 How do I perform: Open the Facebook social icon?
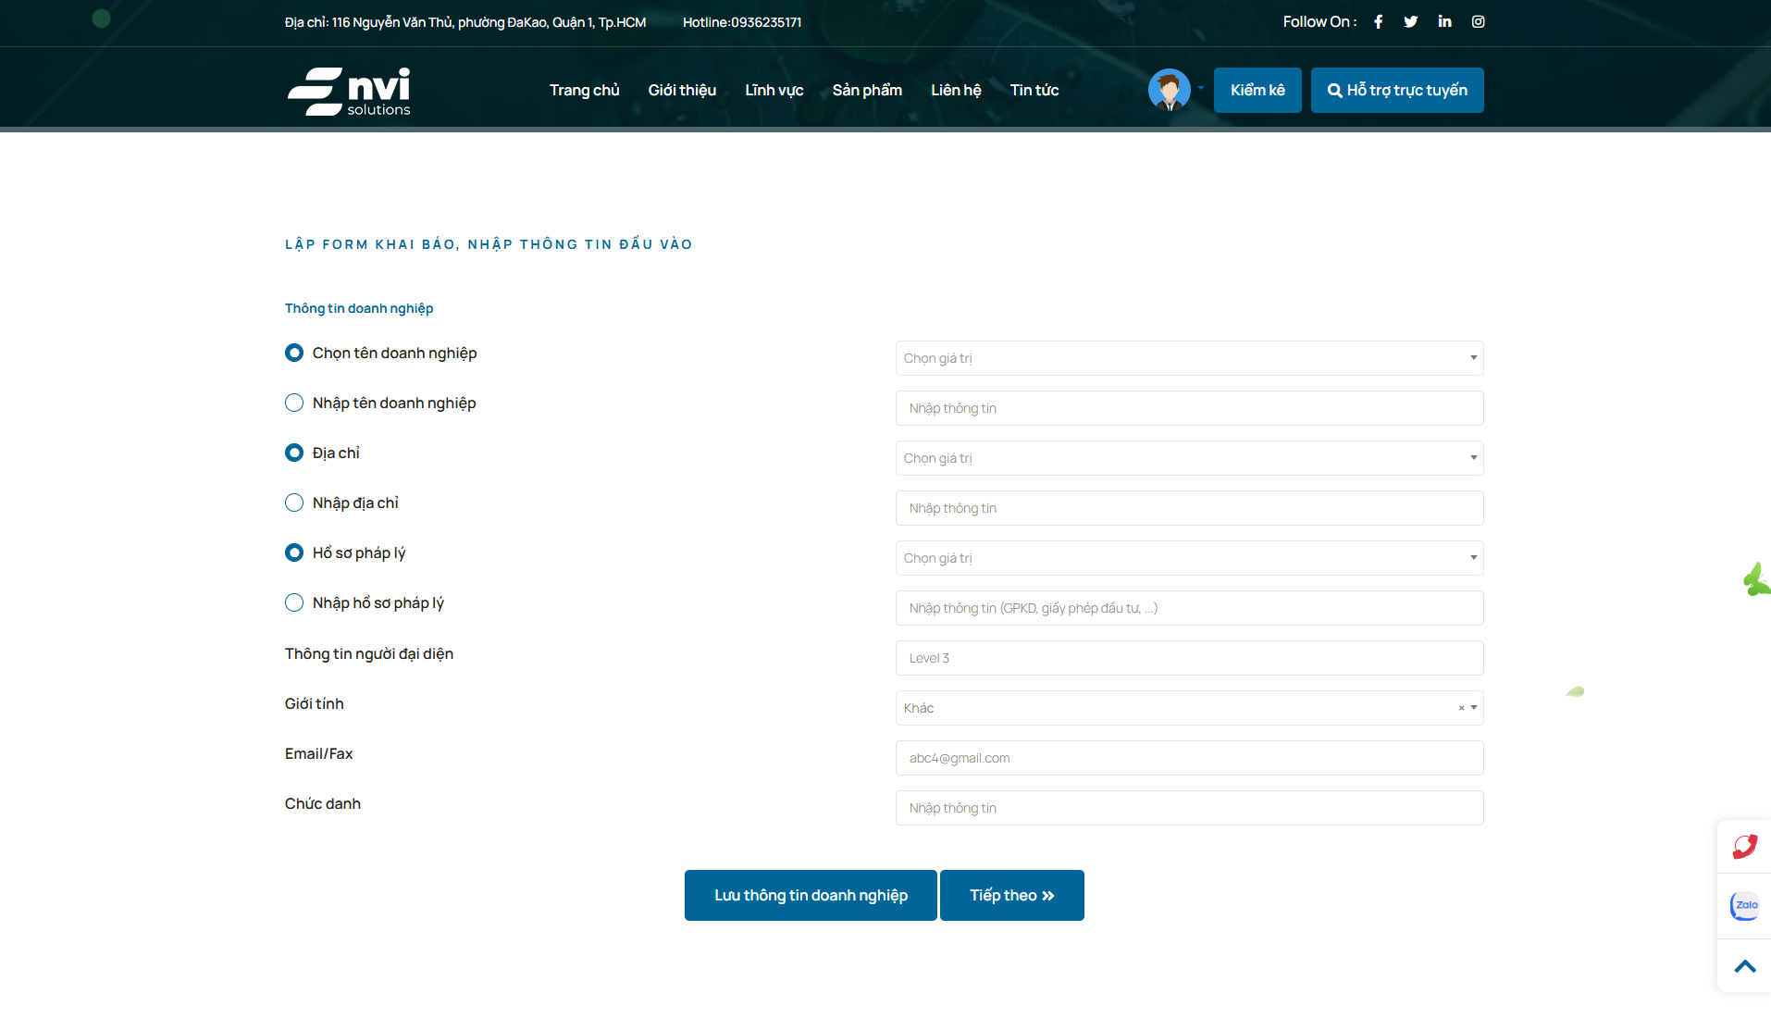[1378, 21]
